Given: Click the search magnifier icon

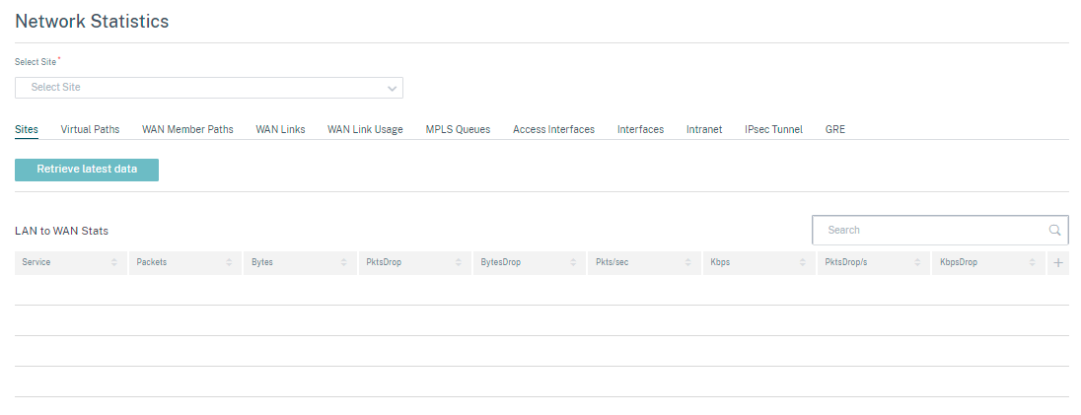Looking at the screenshot, I should (x=1054, y=231).
